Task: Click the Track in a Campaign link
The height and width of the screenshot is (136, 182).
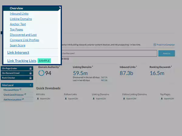Action: 164,45
